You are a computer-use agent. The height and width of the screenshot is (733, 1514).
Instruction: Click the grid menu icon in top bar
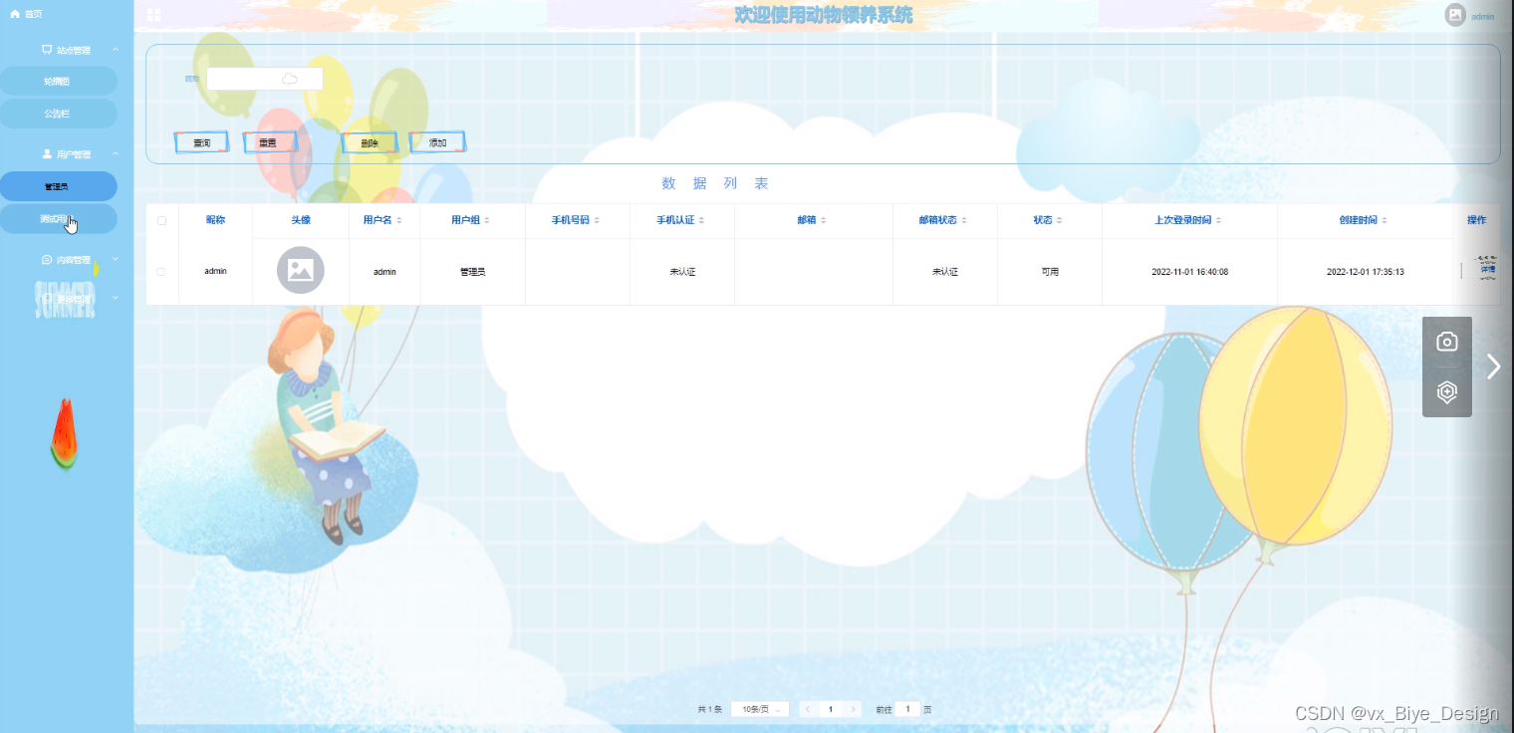point(153,15)
